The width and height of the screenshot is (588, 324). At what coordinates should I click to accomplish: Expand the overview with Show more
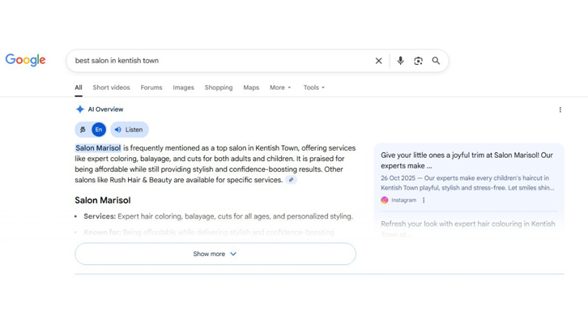pos(215,254)
